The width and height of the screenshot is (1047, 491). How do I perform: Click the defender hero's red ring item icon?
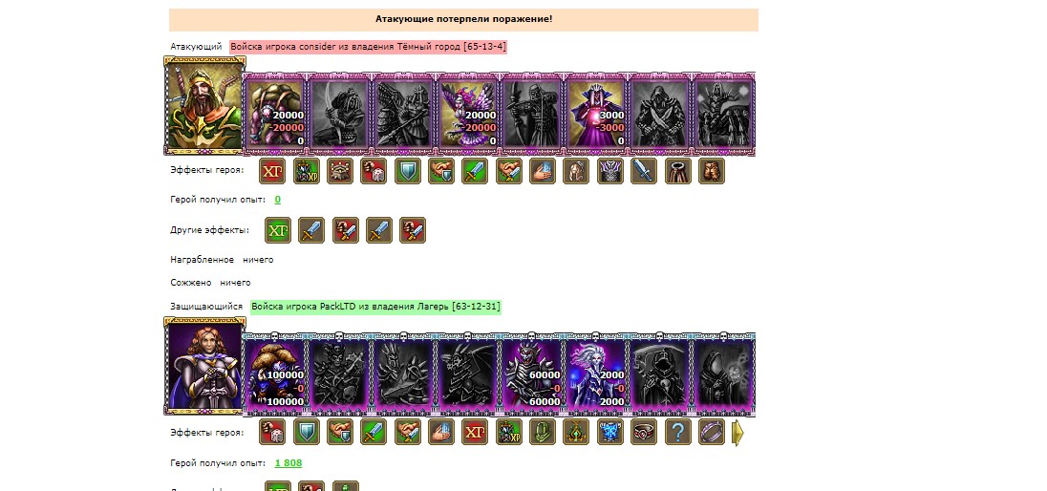pos(644,432)
